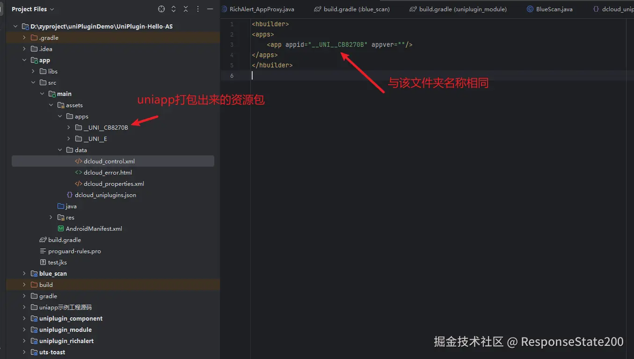Click the </apps> closing tag on line 4
The width and height of the screenshot is (634, 359).
point(265,55)
